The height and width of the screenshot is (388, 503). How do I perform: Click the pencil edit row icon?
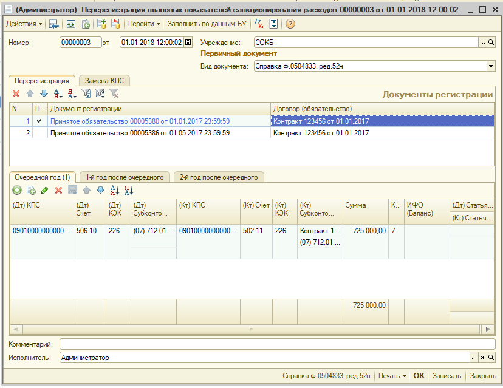coord(44,190)
